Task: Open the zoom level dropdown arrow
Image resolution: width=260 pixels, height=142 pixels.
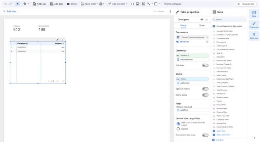Action: click(x=28, y=4)
